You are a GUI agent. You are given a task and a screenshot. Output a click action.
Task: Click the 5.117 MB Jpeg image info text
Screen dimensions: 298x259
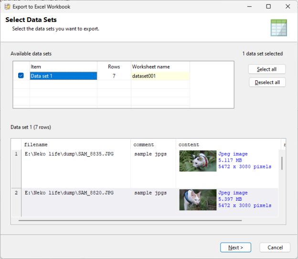pyautogui.click(x=245, y=160)
